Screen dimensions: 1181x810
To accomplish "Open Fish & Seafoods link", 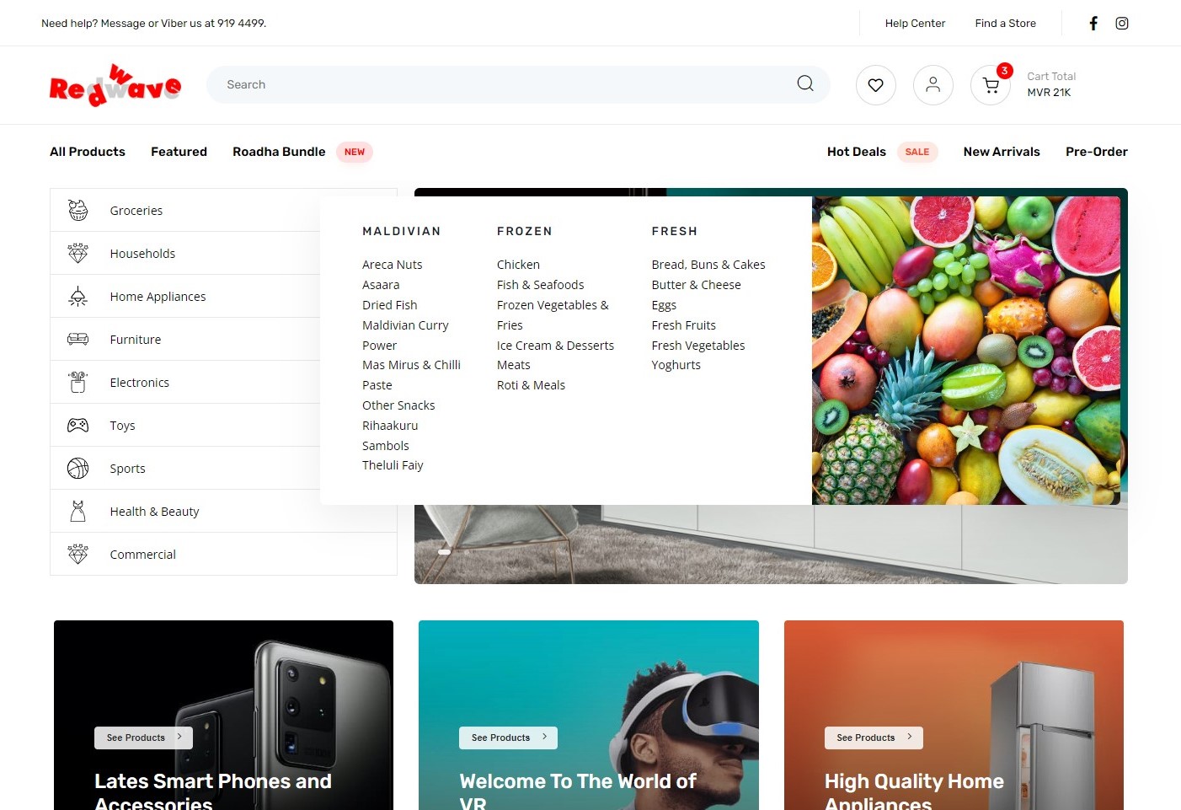I will coord(540,285).
